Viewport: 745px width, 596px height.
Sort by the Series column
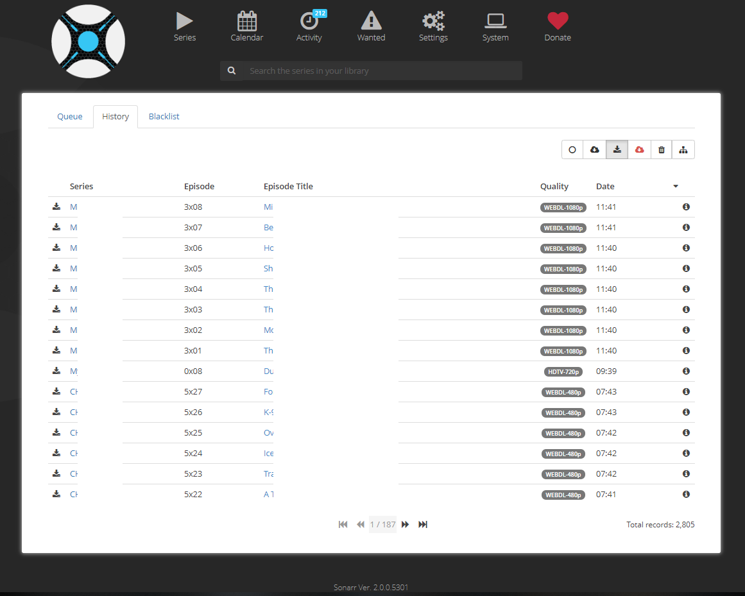point(81,186)
